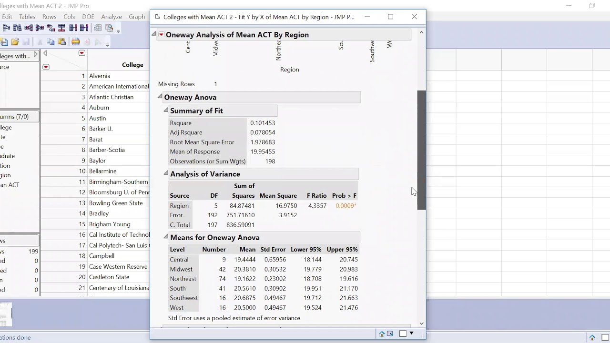Viewport: 610px width, 343px height.
Task: Open the Rows menu
Action: (x=49, y=17)
